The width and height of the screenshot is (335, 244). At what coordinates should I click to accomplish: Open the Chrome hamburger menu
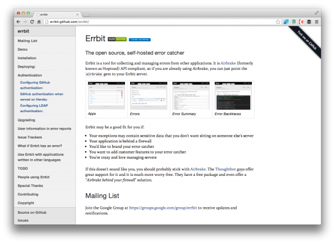click(317, 22)
